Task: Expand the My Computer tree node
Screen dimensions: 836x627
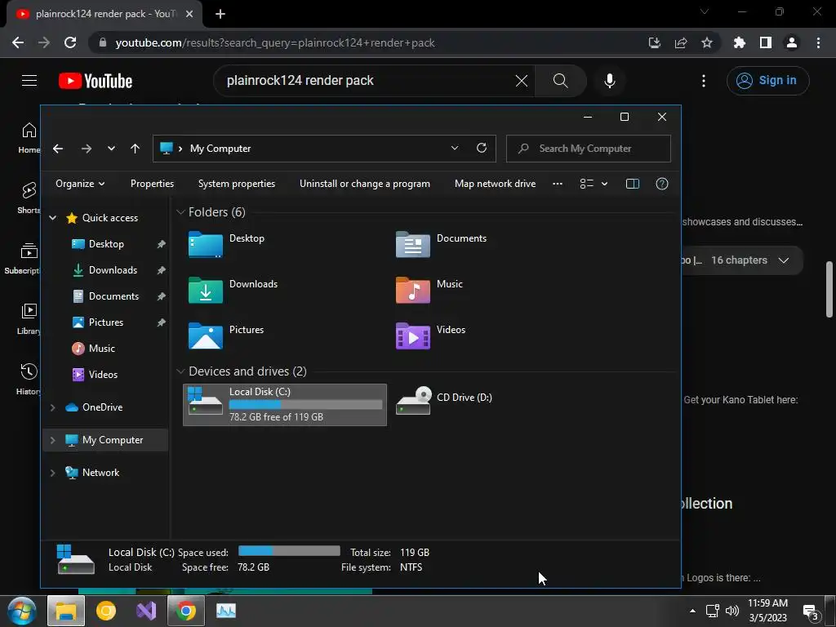Action: (x=53, y=440)
